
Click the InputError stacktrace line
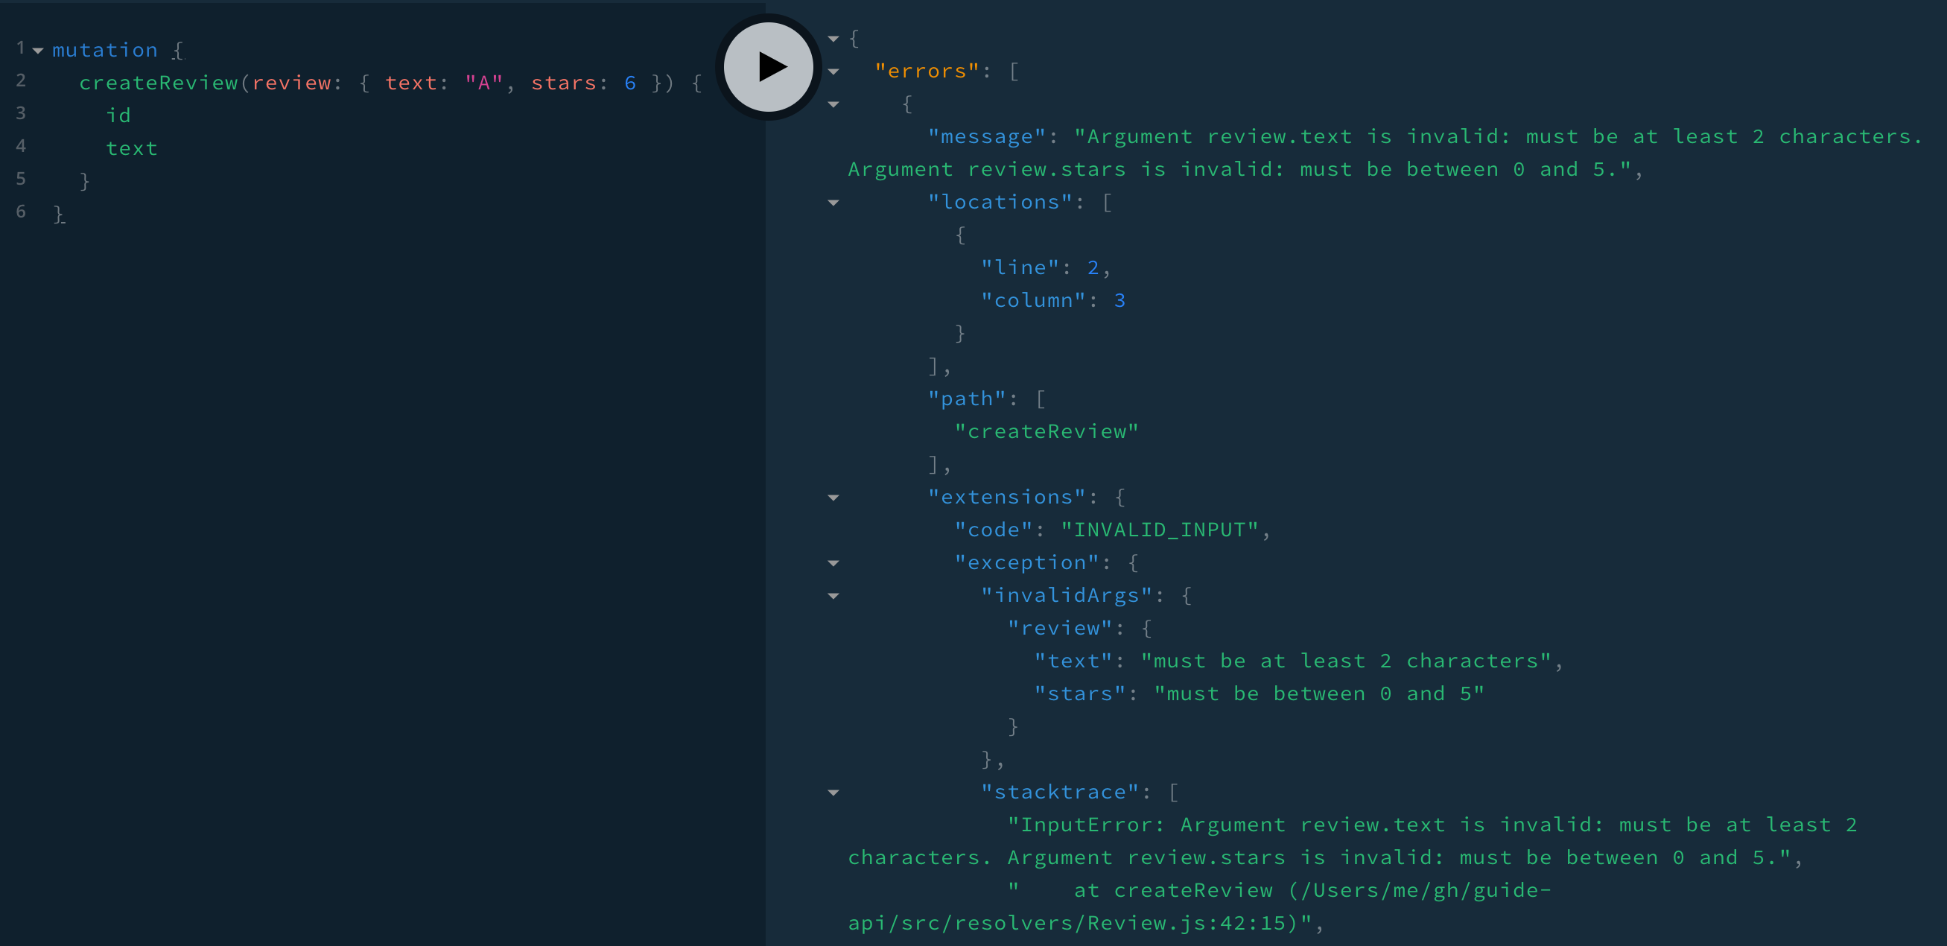[x=1352, y=841]
